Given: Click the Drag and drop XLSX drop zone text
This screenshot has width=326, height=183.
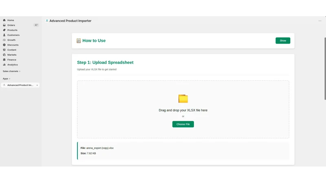Looking at the screenshot, I should (183, 110).
